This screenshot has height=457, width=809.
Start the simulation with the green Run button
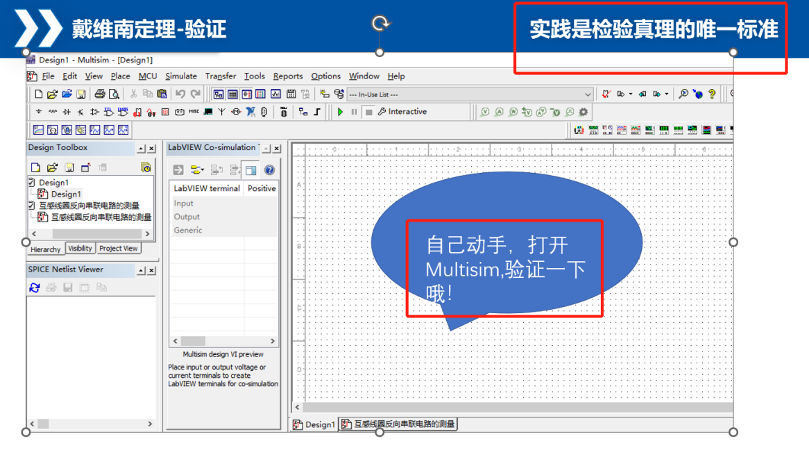coord(340,112)
